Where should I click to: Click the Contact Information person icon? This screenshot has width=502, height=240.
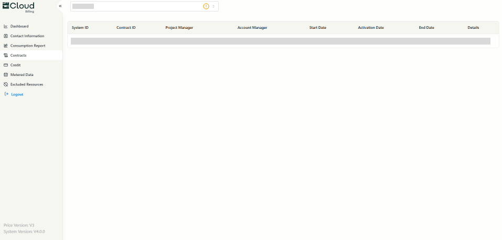click(x=6, y=36)
